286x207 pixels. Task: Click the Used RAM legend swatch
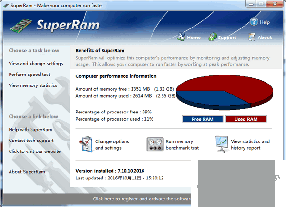(x=246, y=119)
